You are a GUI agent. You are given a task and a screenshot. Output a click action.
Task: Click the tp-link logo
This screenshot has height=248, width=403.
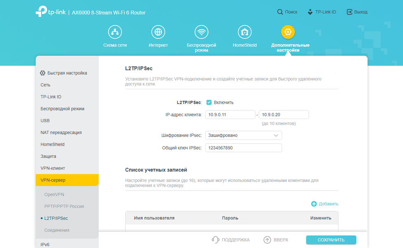coord(50,12)
